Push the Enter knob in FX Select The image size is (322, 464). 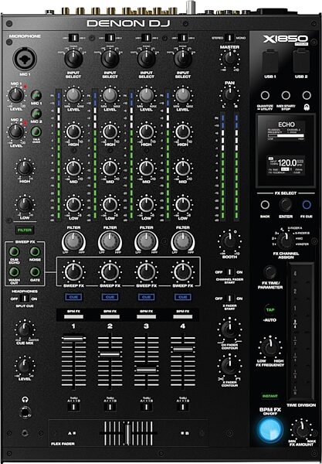click(x=286, y=204)
